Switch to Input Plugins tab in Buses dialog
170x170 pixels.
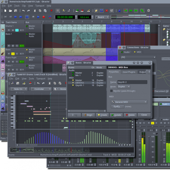click(x=129, y=72)
